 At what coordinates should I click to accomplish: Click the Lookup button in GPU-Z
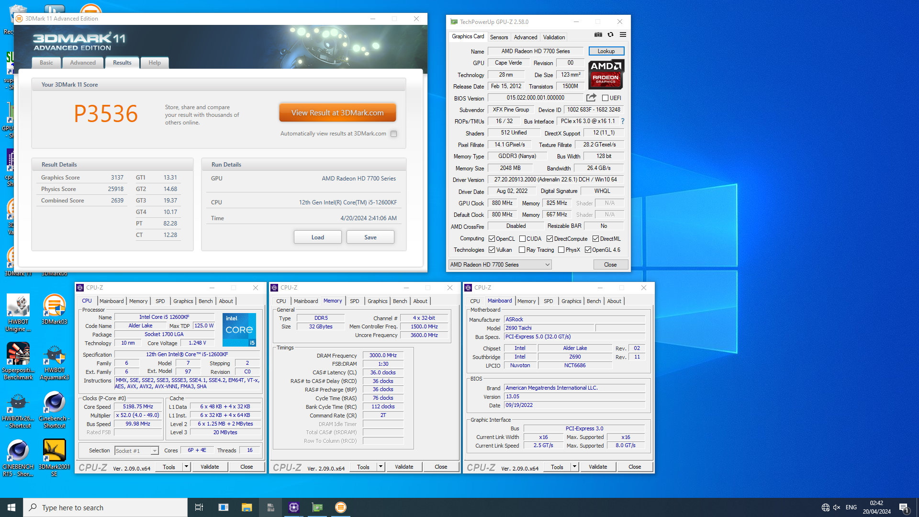point(606,51)
